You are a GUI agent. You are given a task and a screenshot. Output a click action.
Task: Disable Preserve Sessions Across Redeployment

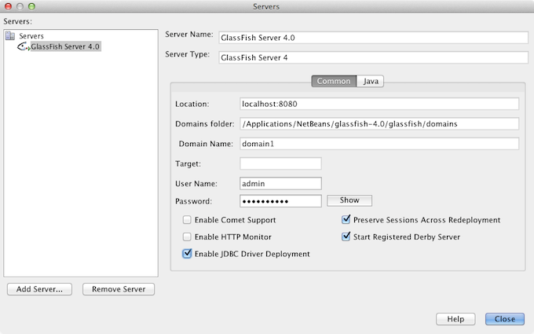tap(346, 220)
